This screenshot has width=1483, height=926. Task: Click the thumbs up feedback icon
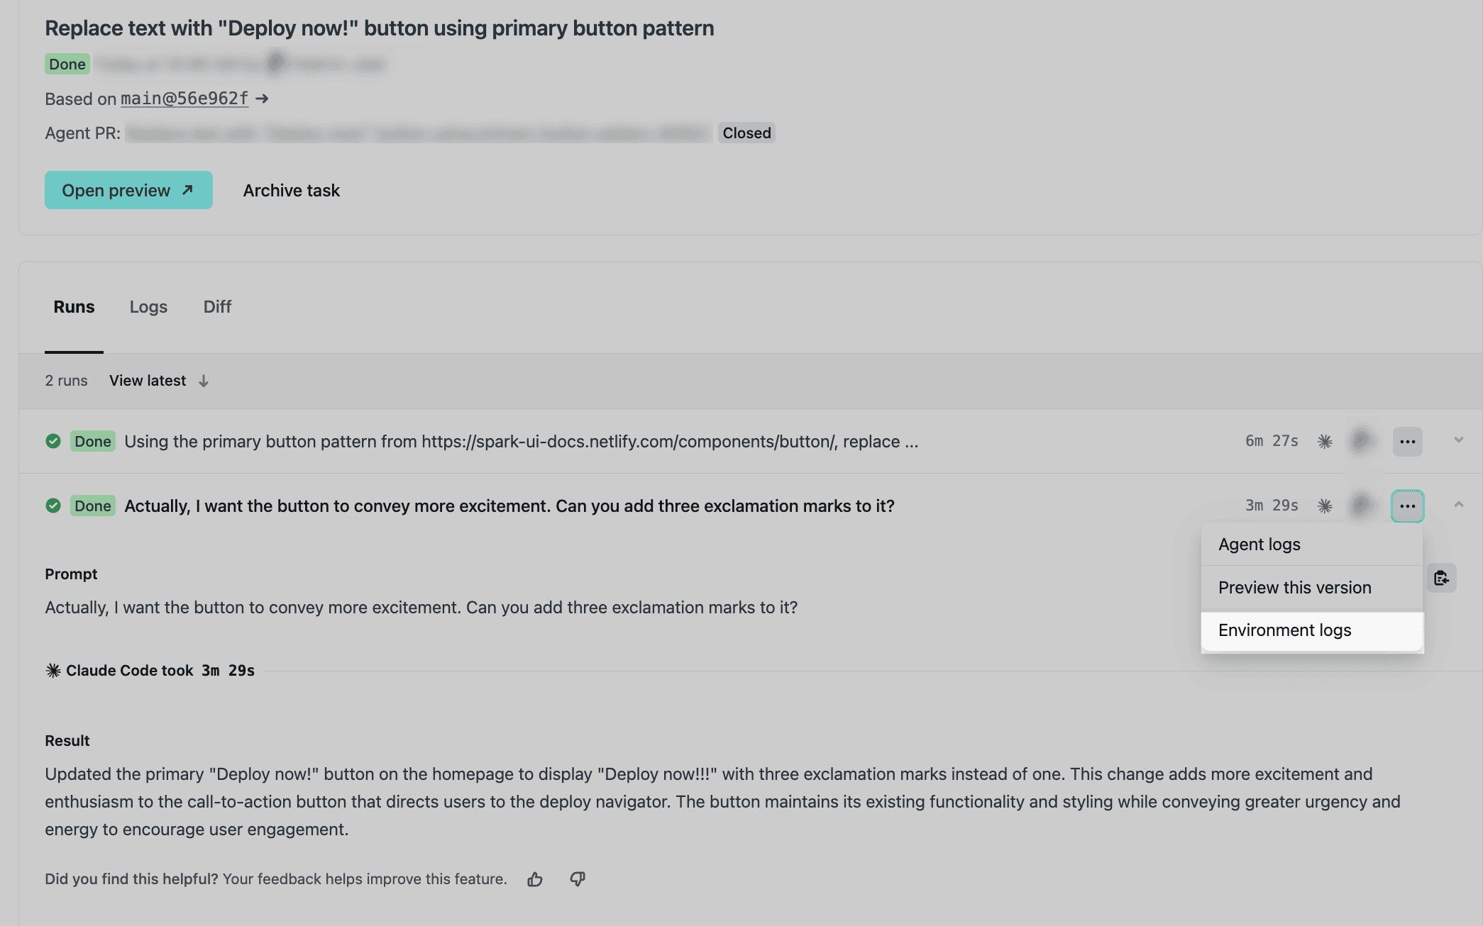tap(535, 879)
